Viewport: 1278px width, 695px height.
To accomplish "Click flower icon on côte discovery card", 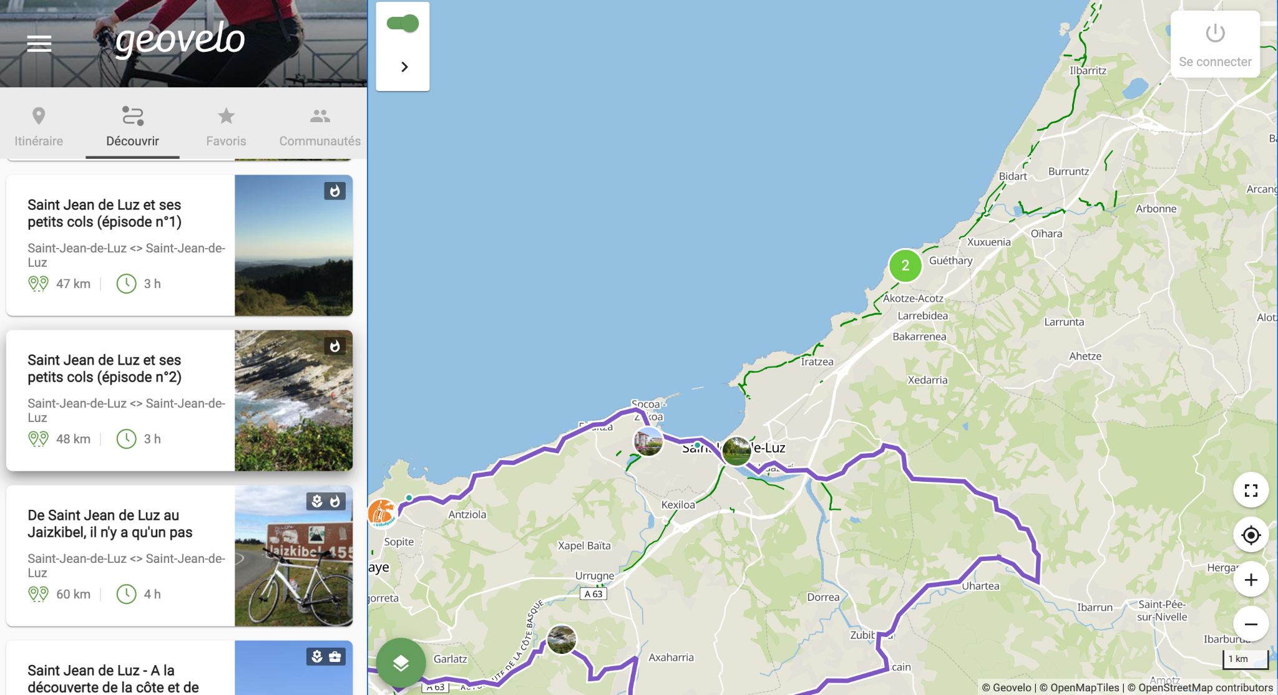I will click(317, 656).
